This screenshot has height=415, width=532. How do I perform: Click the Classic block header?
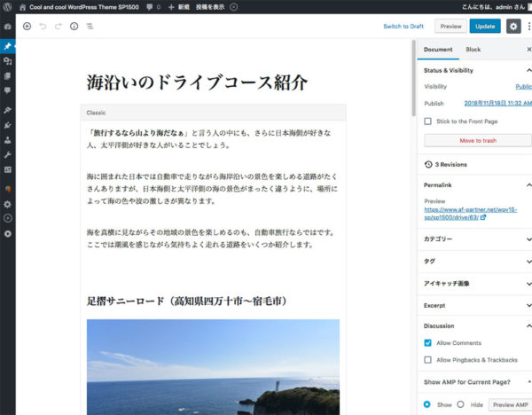[213, 113]
